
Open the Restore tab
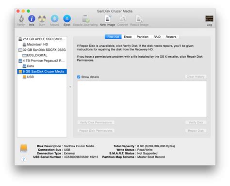point(171,37)
